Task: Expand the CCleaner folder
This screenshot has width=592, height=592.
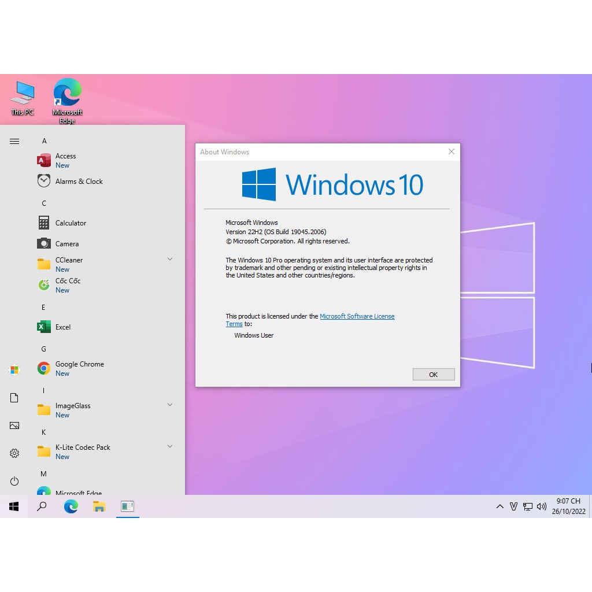Action: click(x=170, y=259)
